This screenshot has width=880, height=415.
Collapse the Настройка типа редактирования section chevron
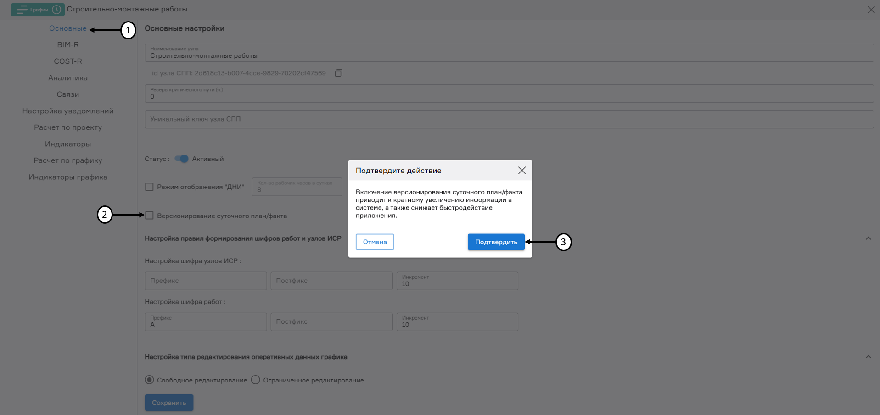(x=868, y=356)
